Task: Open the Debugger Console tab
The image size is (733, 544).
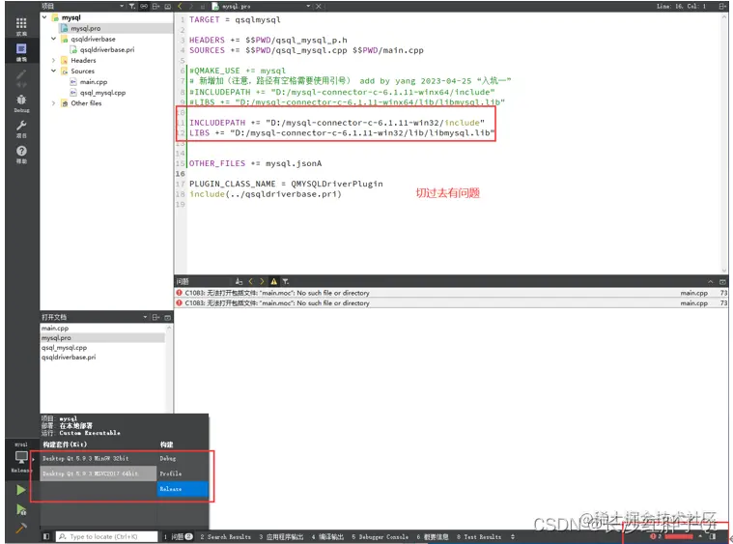Action: [381, 536]
